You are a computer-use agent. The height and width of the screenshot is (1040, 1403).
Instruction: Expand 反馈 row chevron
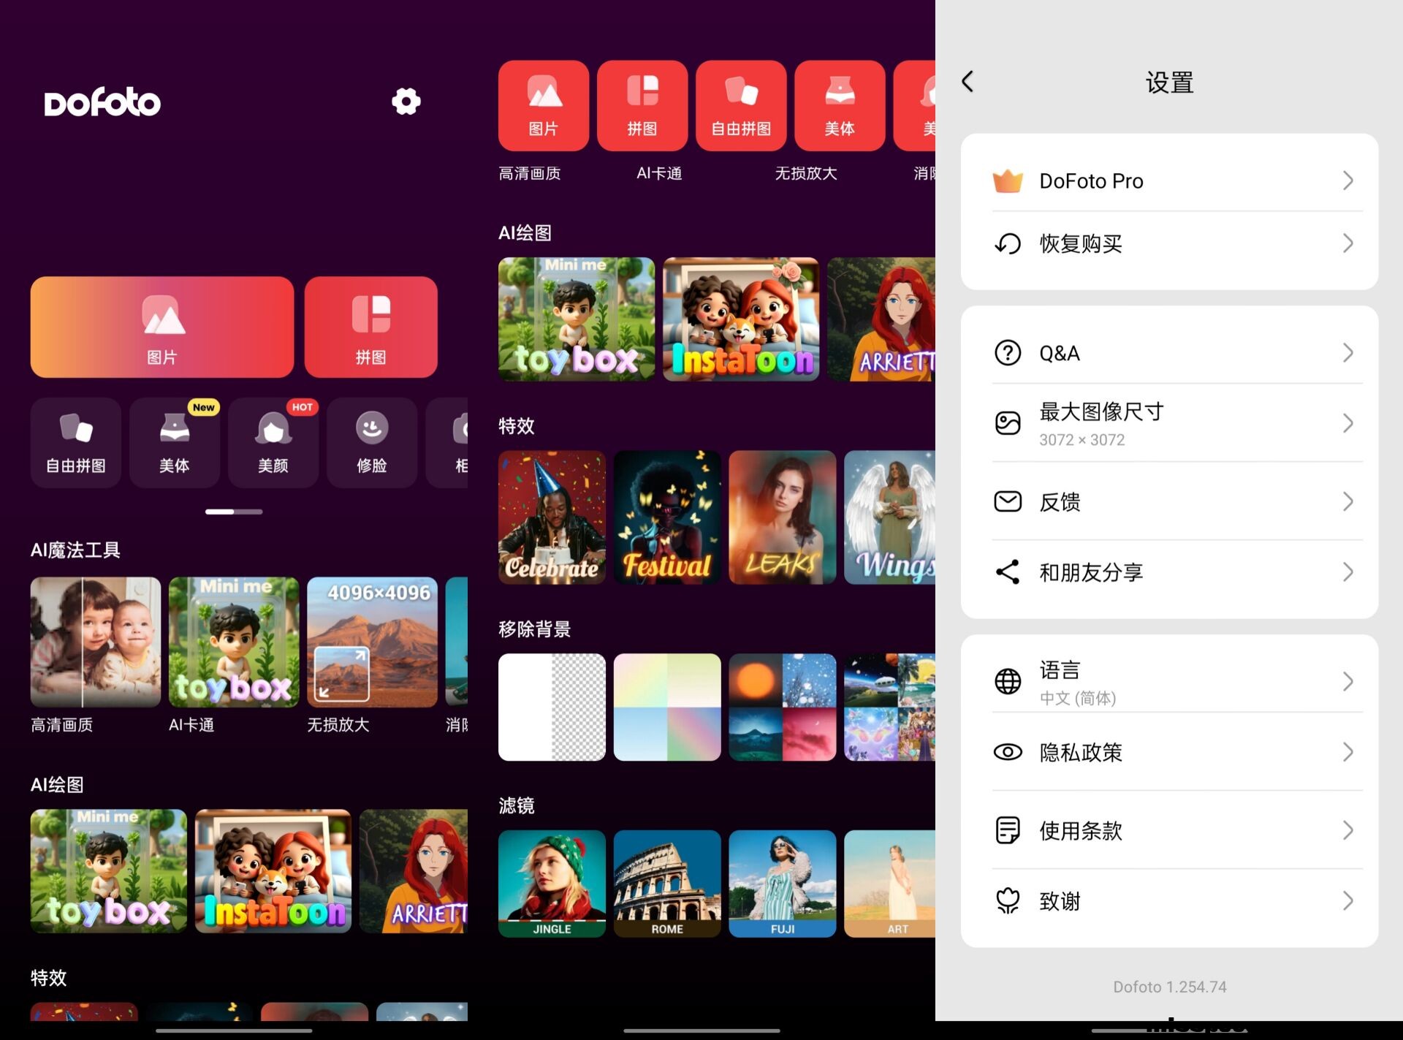(1348, 501)
